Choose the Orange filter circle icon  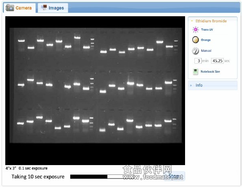coord(196,40)
